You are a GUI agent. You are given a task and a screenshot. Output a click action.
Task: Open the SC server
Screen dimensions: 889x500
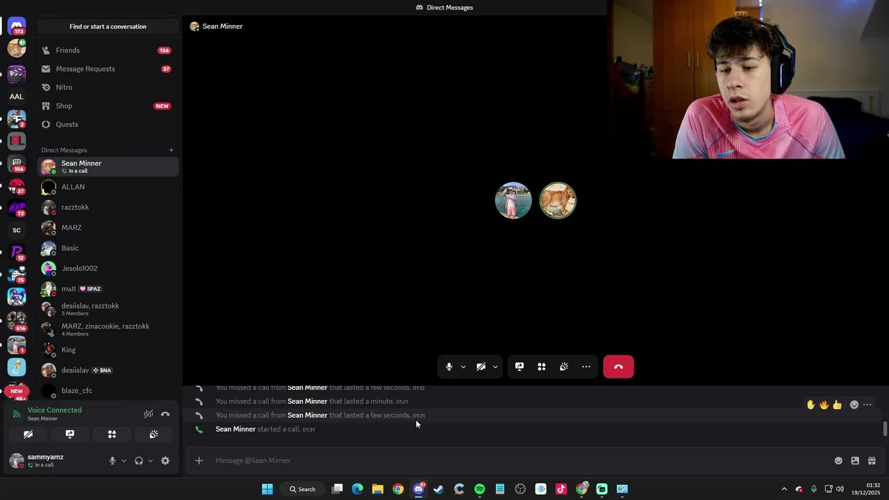pyautogui.click(x=17, y=231)
